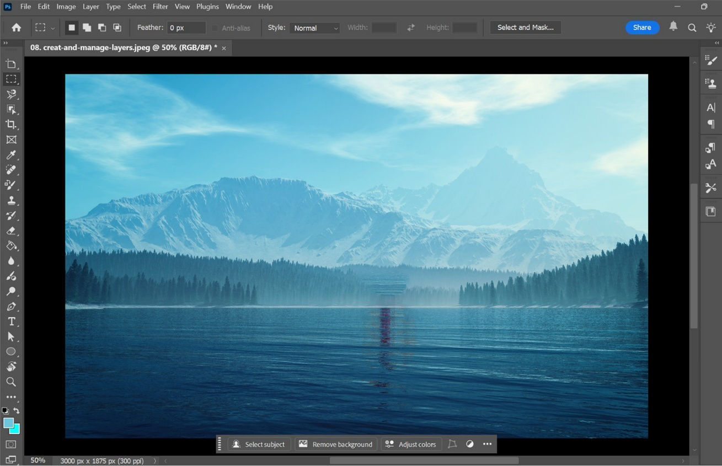Click the Select and Mask button

pyautogui.click(x=525, y=27)
